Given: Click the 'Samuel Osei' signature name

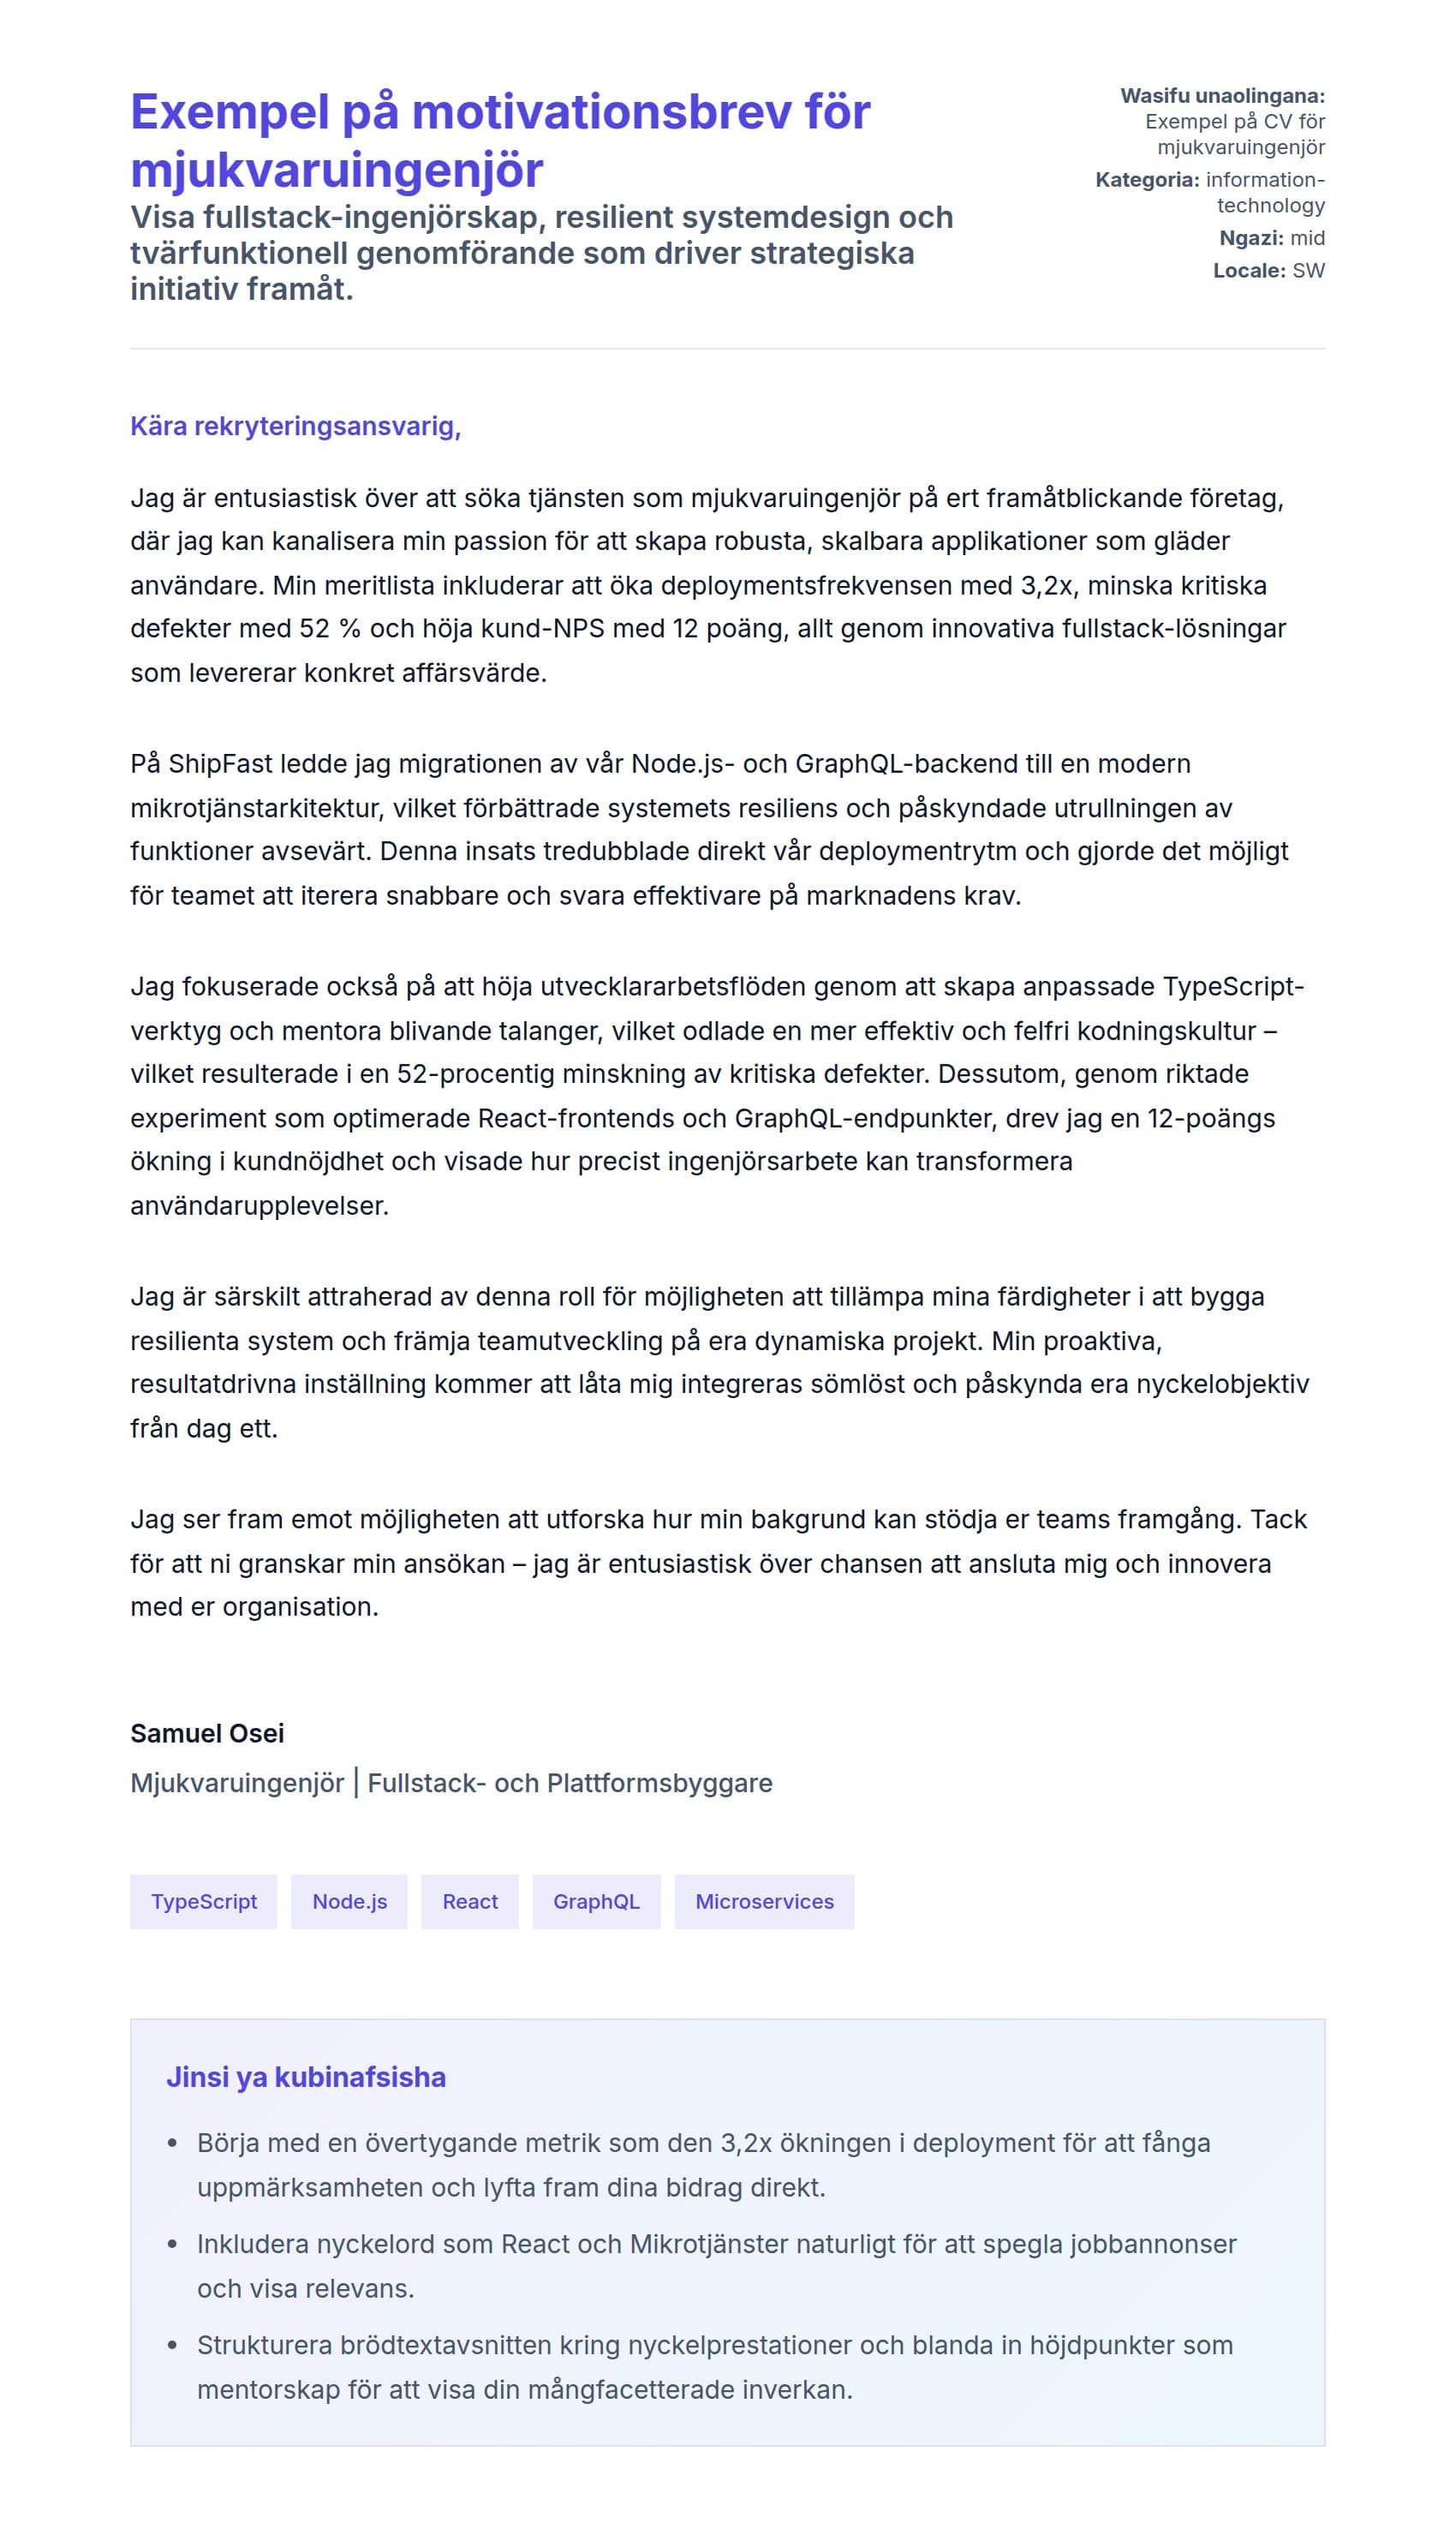Looking at the screenshot, I should pyautogui.click(x=207, y=1733).
